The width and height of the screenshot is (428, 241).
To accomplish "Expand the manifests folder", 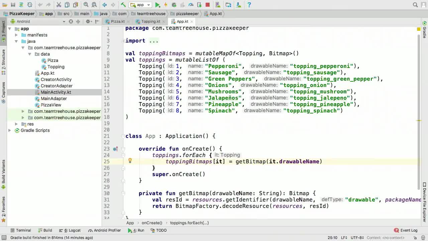I will tap(16, 35).
